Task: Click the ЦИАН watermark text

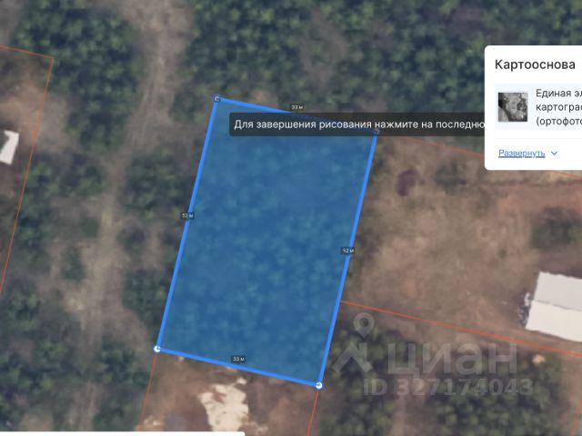Action: [x=452, y=358]
